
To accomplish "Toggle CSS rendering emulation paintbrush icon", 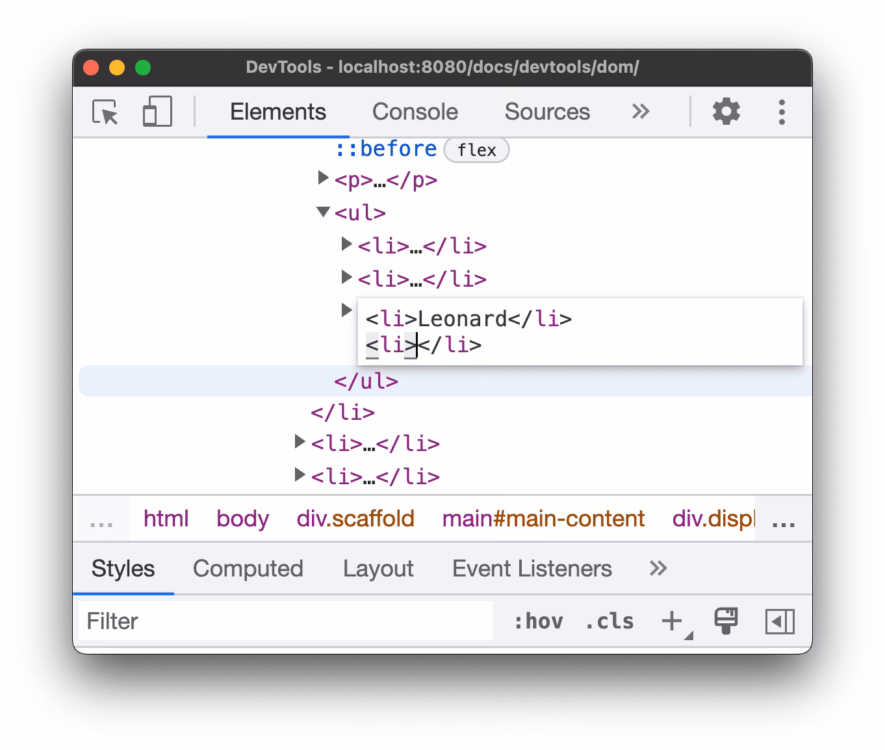I will pos(726,621).
